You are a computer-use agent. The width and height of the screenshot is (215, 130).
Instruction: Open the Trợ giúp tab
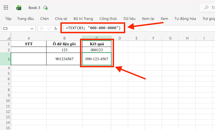209,19
